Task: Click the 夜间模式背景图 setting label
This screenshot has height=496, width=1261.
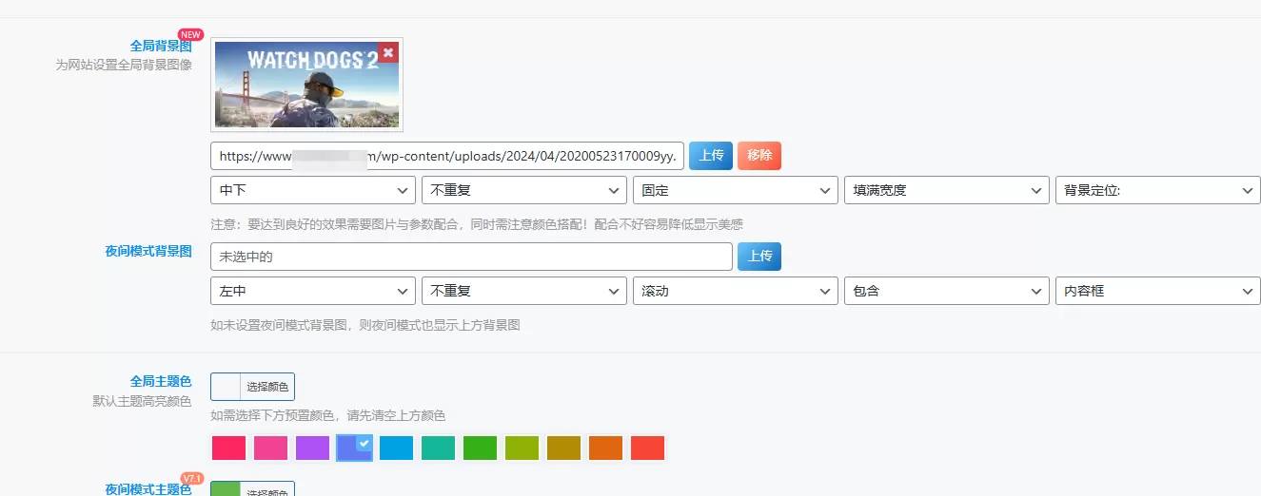Action: coord(148,252)
